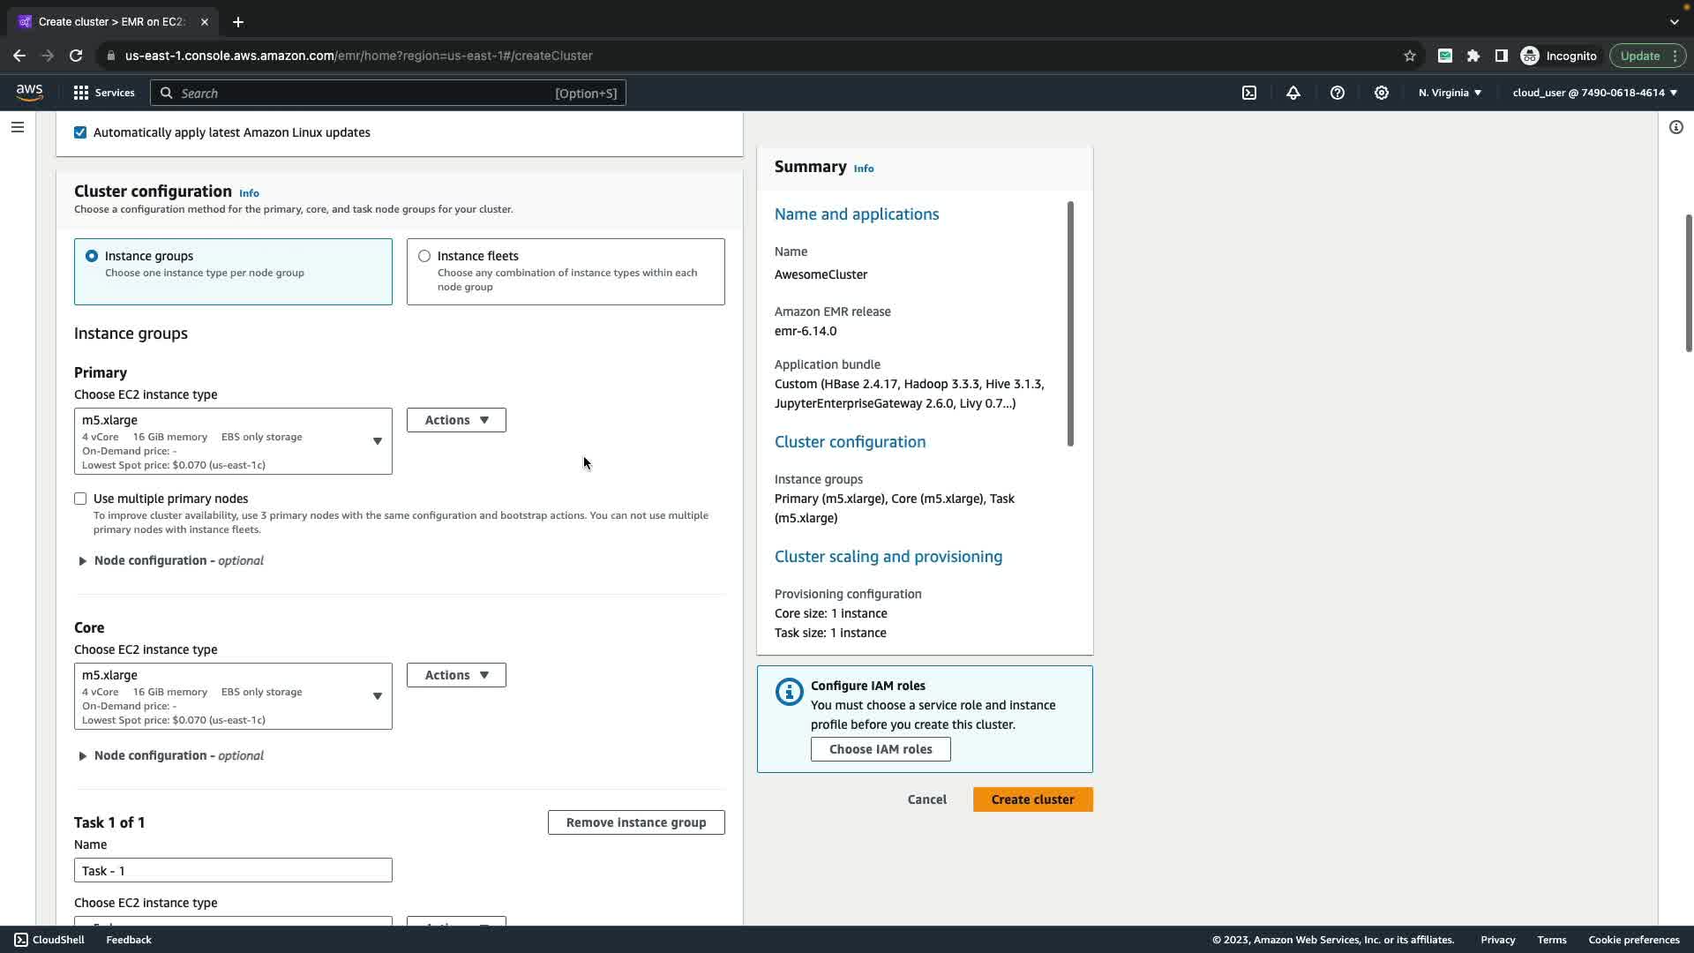Bookmark page with the star icon
The image size is (1694, 953).
1410,56
